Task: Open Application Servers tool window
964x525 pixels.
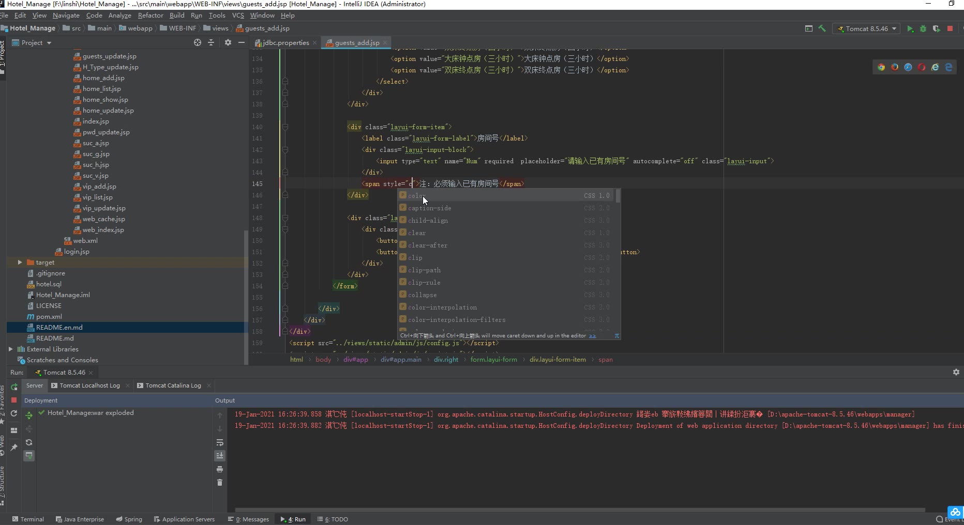Action: tap(184, 519)
